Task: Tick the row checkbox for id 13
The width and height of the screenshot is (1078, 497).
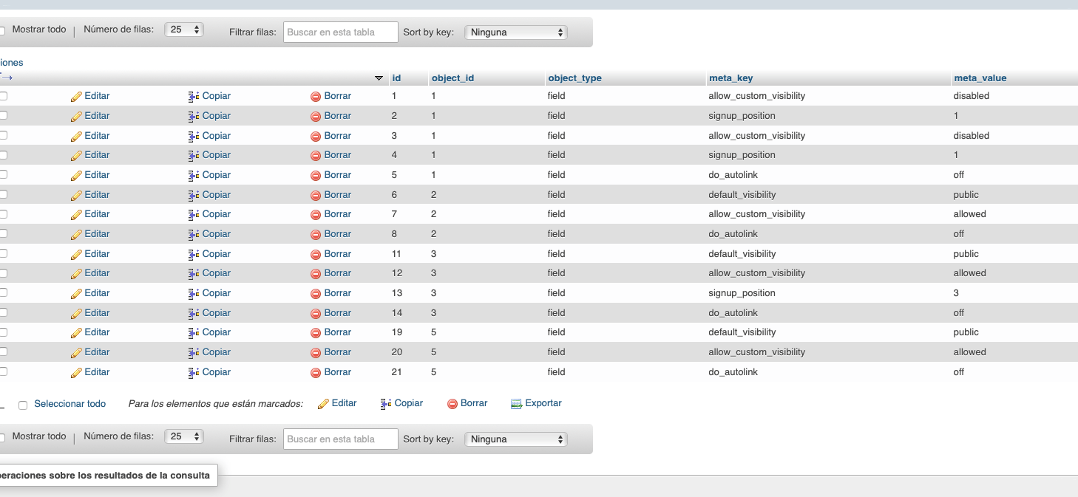Action: [x=3, y=293]
